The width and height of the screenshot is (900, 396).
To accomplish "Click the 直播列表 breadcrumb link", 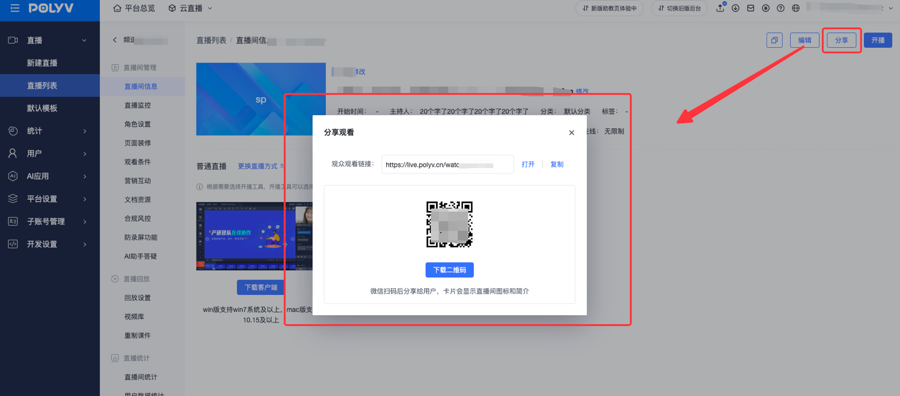I will [211, 40].
